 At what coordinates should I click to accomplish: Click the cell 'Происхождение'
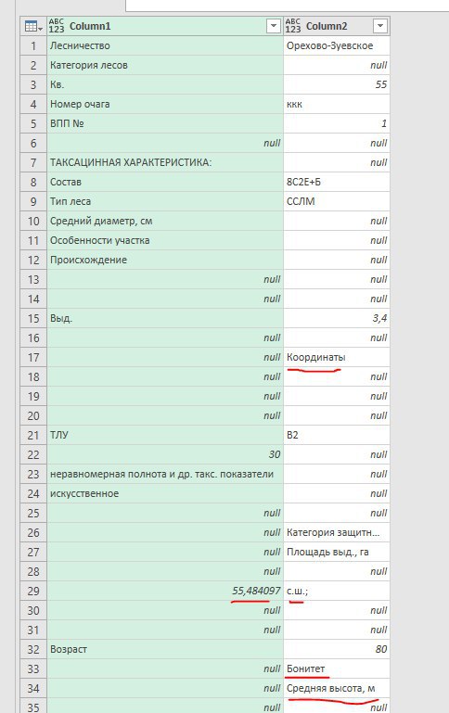(165, 261)
